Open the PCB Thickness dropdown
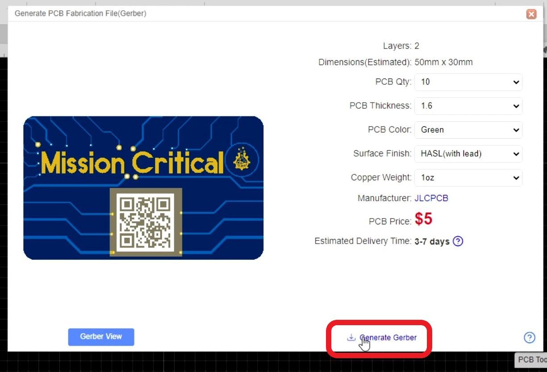The width and height of the screenshot is (547, 372). click(468, 106)
